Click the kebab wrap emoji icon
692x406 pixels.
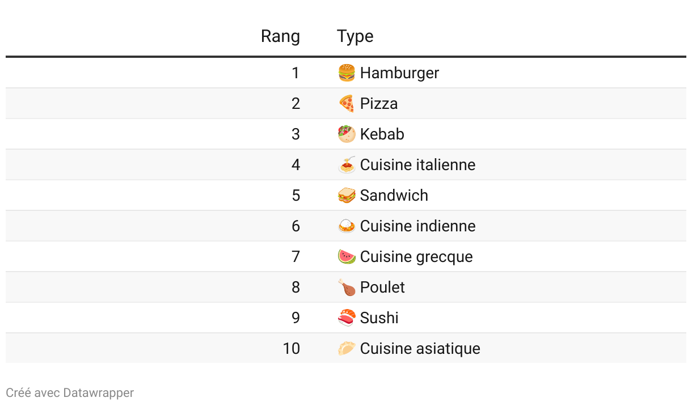347,134
